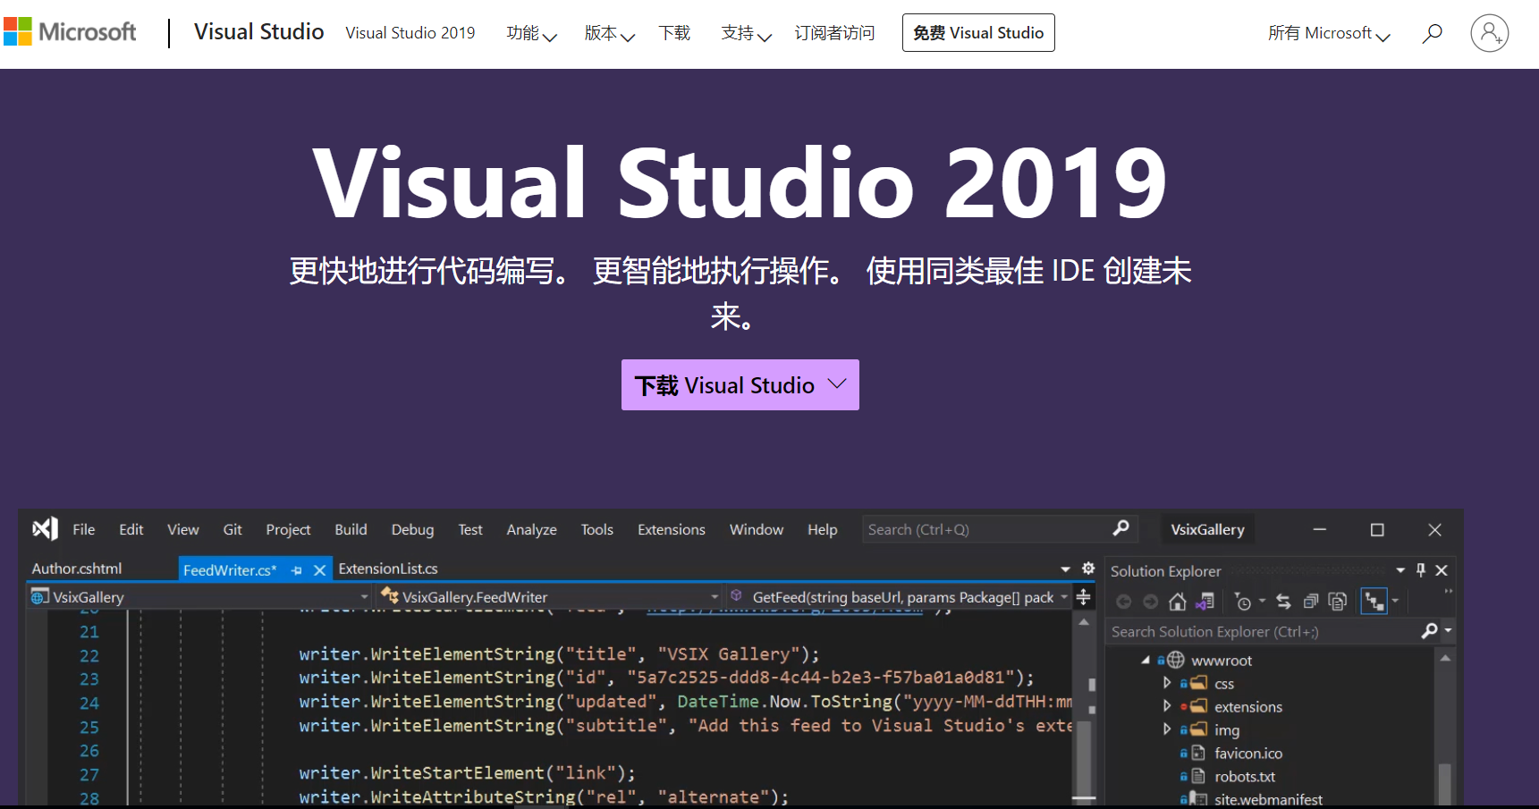Switch to the ExtensionList.cs tab
The image size is (1539, 809).
click(388, 569)
